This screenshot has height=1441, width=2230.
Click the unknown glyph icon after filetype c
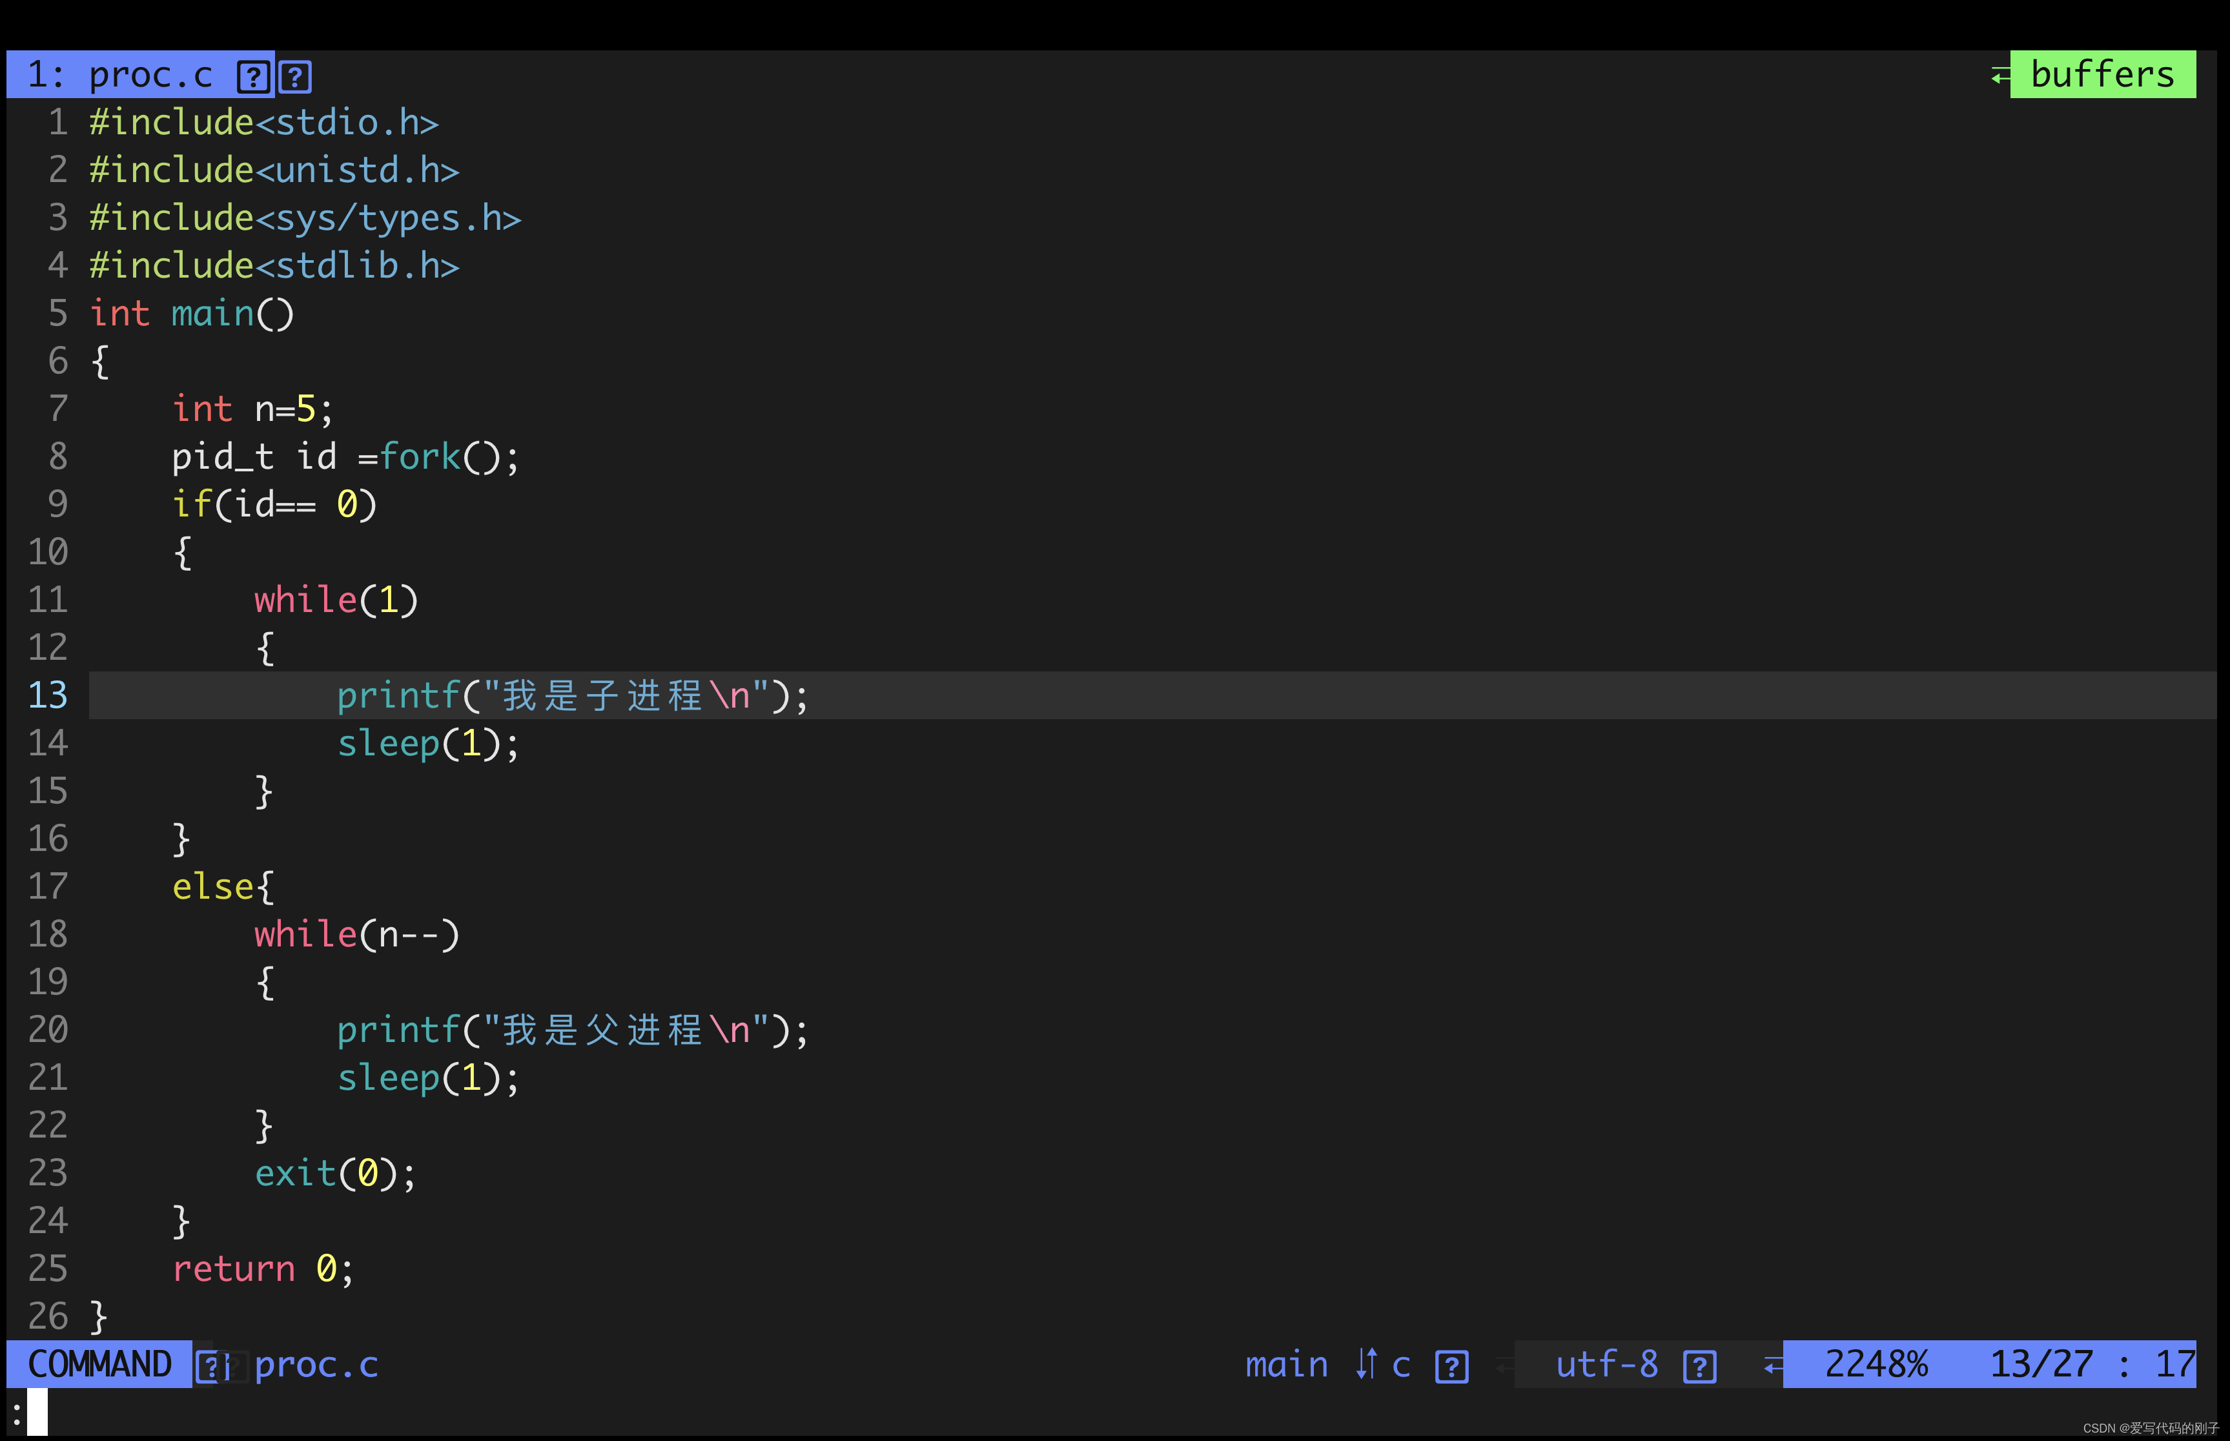click(x=1451, y=1367)
